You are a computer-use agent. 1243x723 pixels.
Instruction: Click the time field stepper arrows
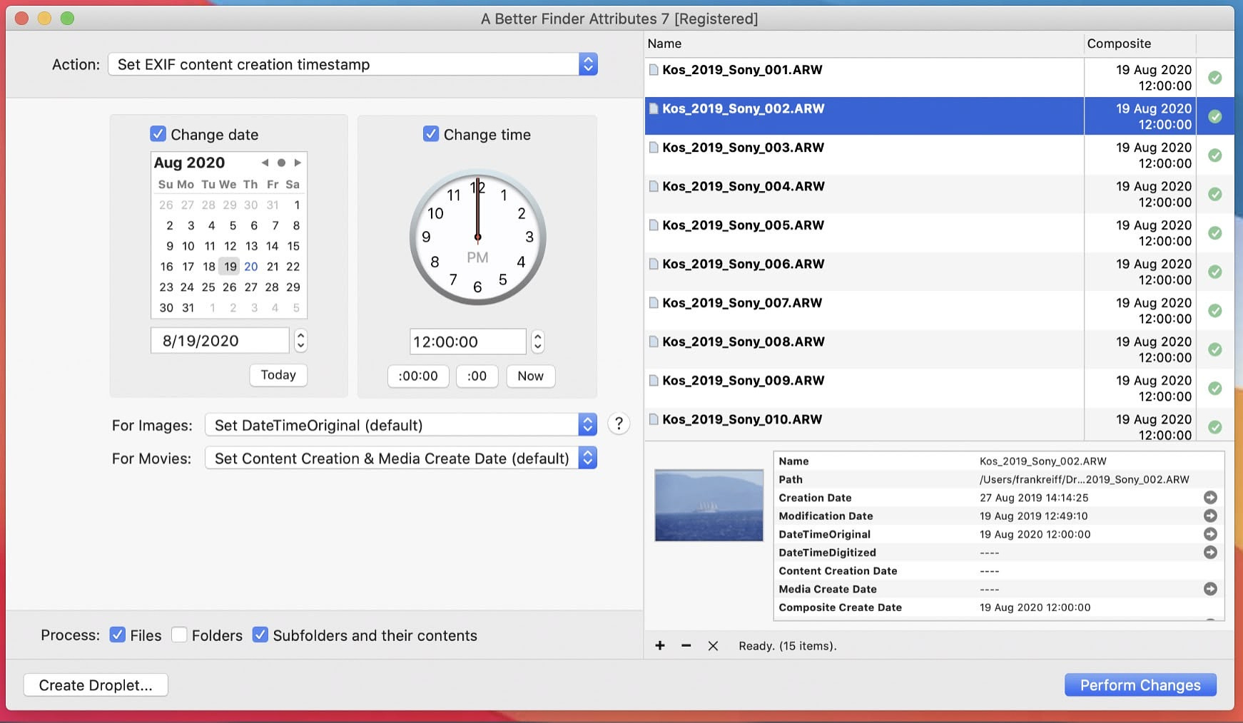[538, 342]
